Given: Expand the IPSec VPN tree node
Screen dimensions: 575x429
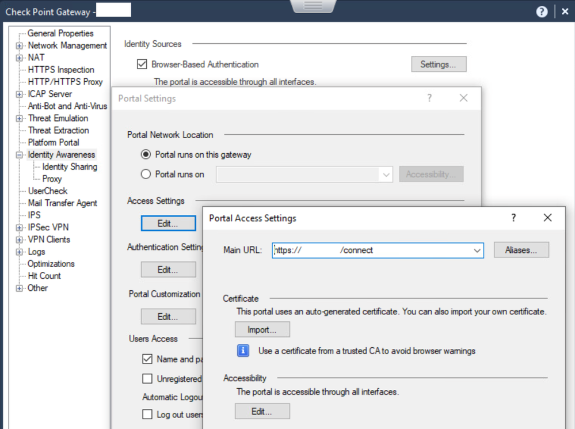Looking at the screenshot, I should tap(19, 227).
